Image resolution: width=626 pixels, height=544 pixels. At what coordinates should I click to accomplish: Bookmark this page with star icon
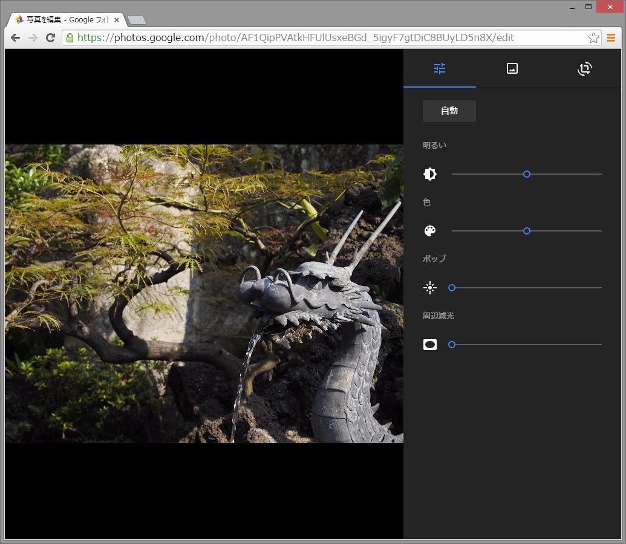coord(593,38)
